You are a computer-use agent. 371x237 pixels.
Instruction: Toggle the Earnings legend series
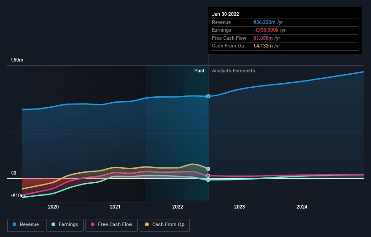click(x=65, y=225)
